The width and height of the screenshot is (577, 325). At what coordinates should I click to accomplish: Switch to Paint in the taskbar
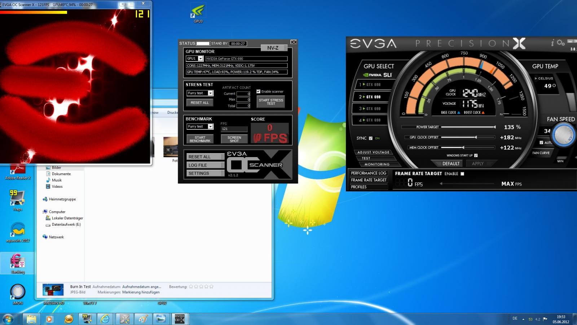(x=143, y=319)
